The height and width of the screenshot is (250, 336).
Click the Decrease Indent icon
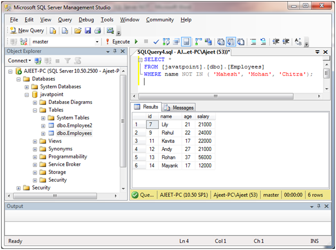pyautogui.click(x=276, y=41)
